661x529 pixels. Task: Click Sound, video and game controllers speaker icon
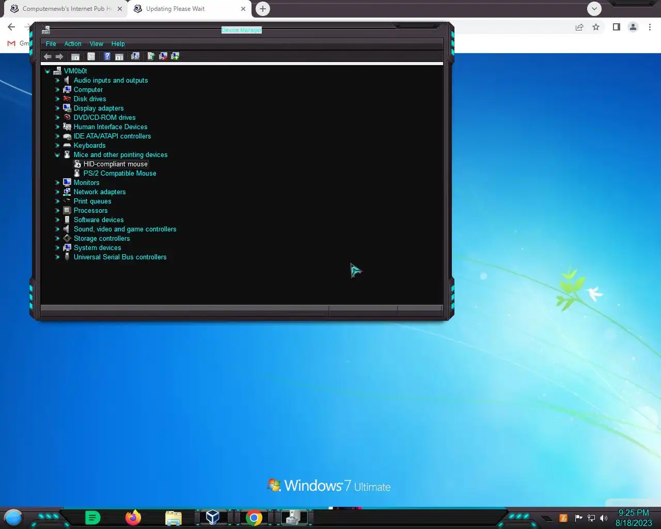click(67, 229)
